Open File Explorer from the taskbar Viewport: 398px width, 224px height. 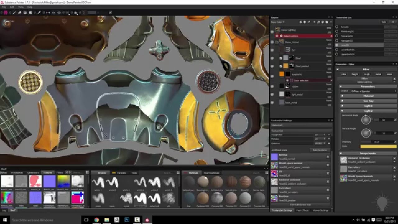click(x=107, y=220)
